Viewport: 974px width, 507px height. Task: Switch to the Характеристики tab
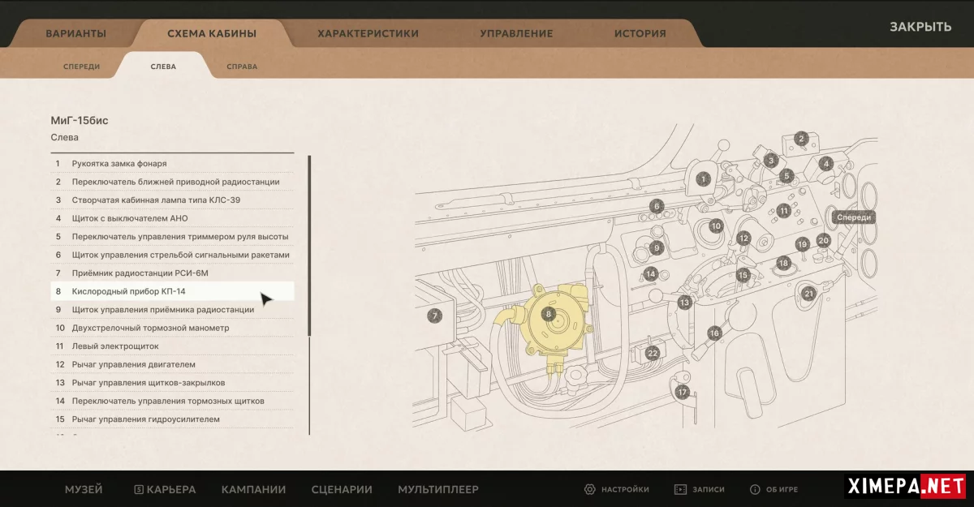click(x=368, y=34)
